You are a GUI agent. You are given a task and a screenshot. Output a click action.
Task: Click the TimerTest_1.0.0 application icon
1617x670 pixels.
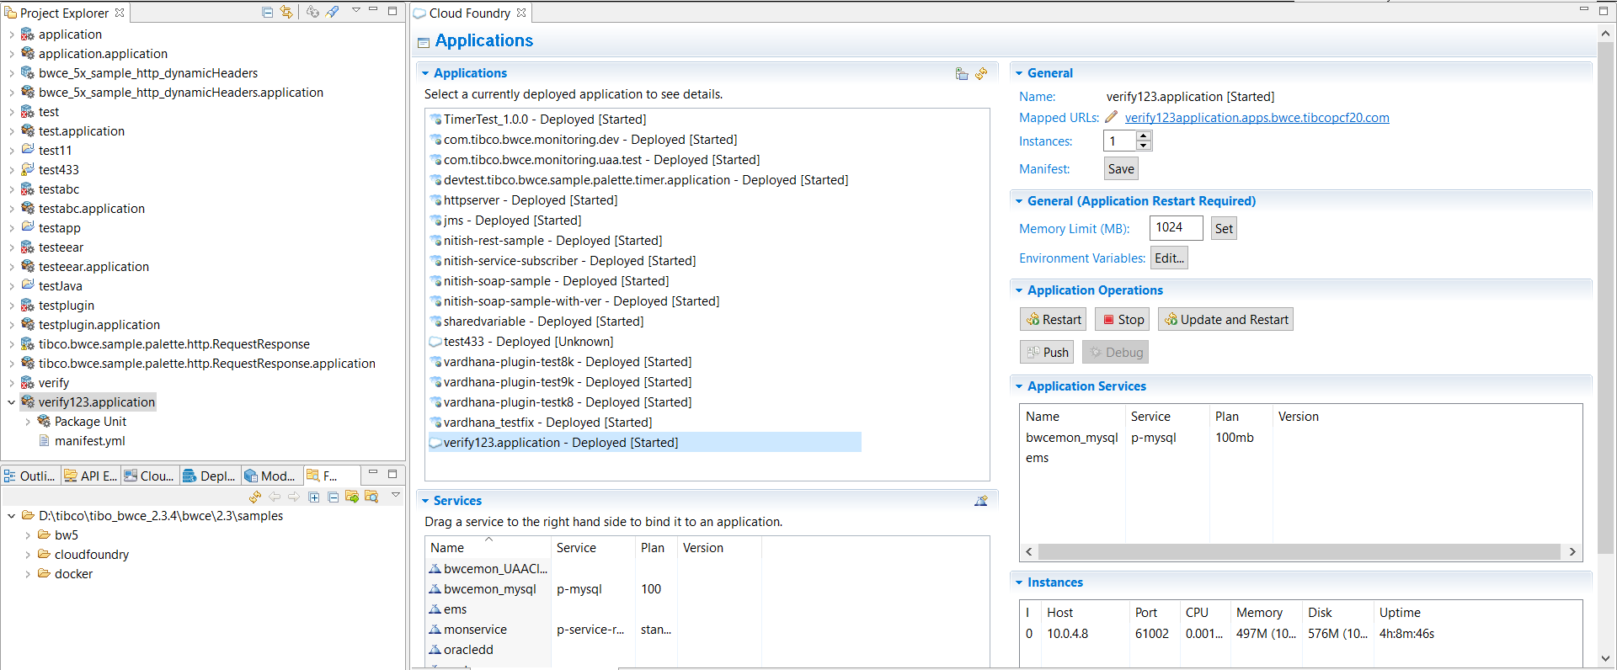click(x=435, y=120)
